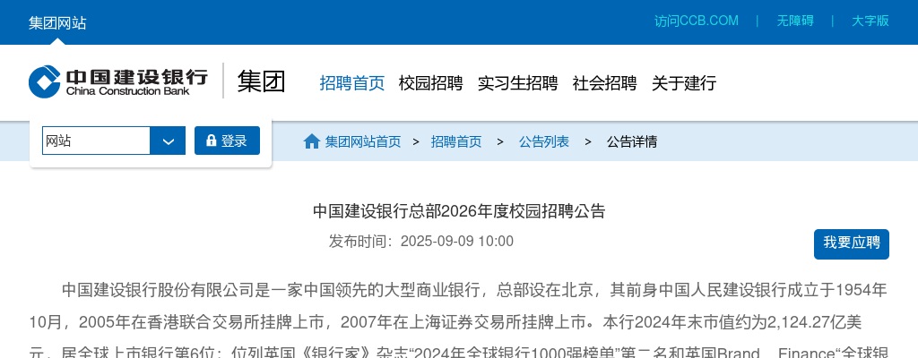Expand the 网站 dropdown arrow
This screenshot has width=918, height=358.
point(168,141)
